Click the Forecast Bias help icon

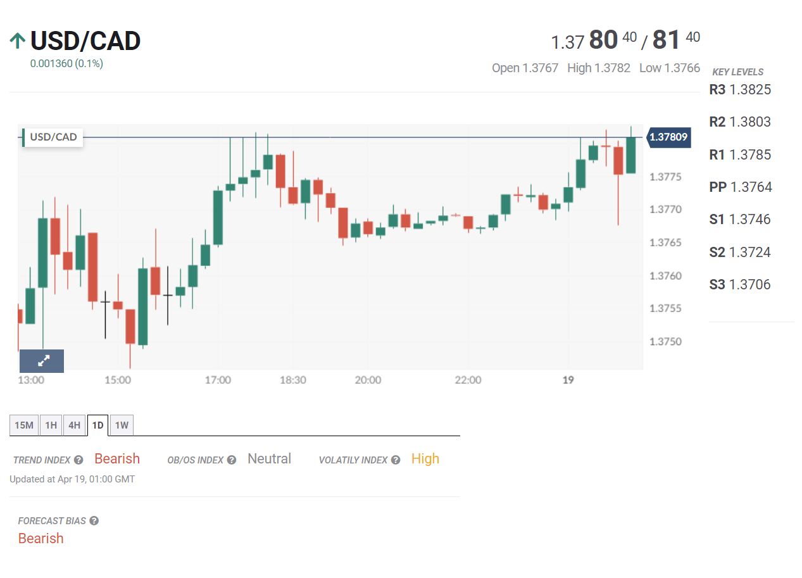[x=94, y=521]
